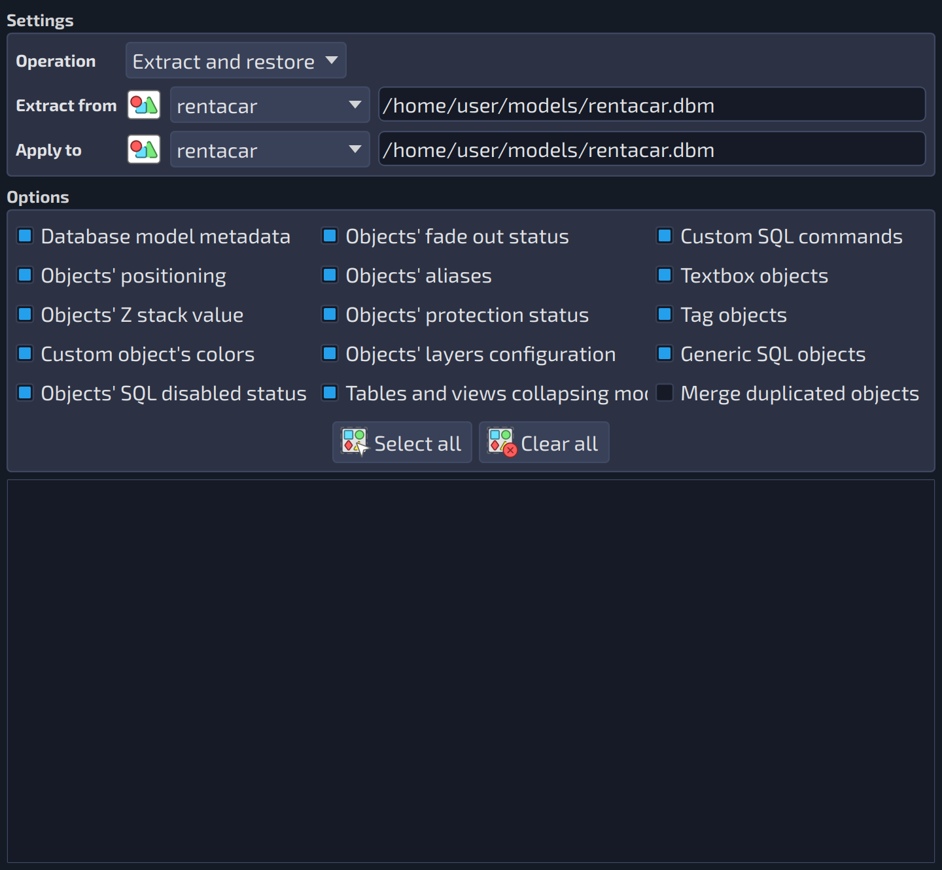The height and width of the screenshot is (870, 942).
Task: Enable Merge duplicated objects
Action: [665, 392]
